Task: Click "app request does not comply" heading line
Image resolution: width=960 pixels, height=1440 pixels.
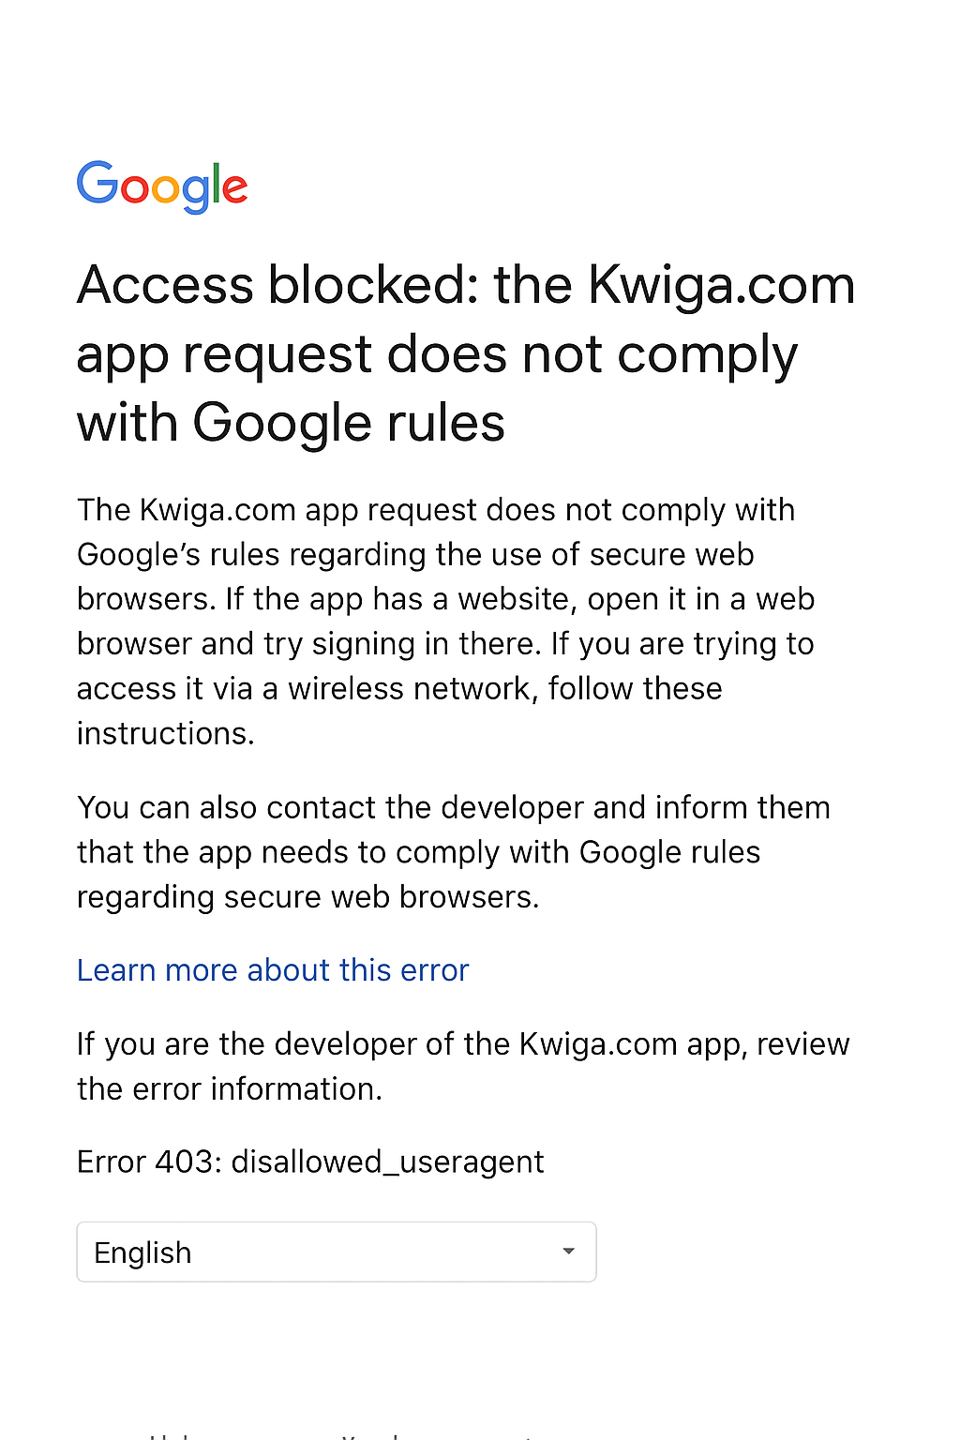Action: point(437,355)
